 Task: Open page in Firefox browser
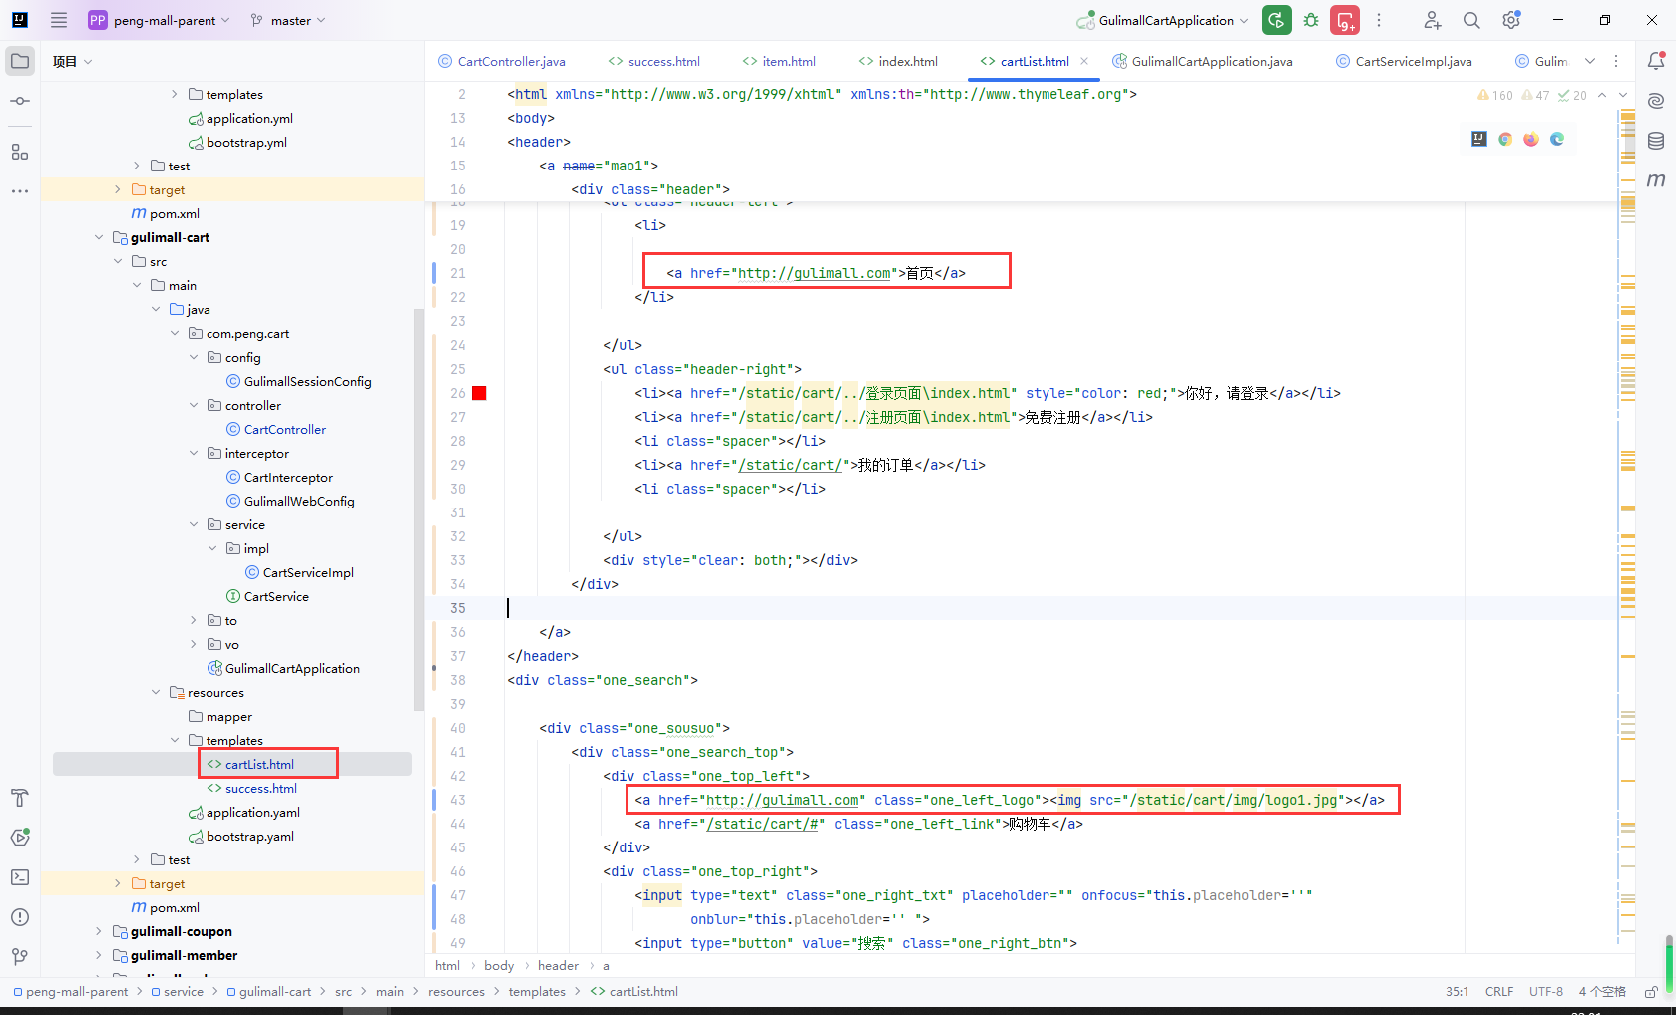[1531, 139]
